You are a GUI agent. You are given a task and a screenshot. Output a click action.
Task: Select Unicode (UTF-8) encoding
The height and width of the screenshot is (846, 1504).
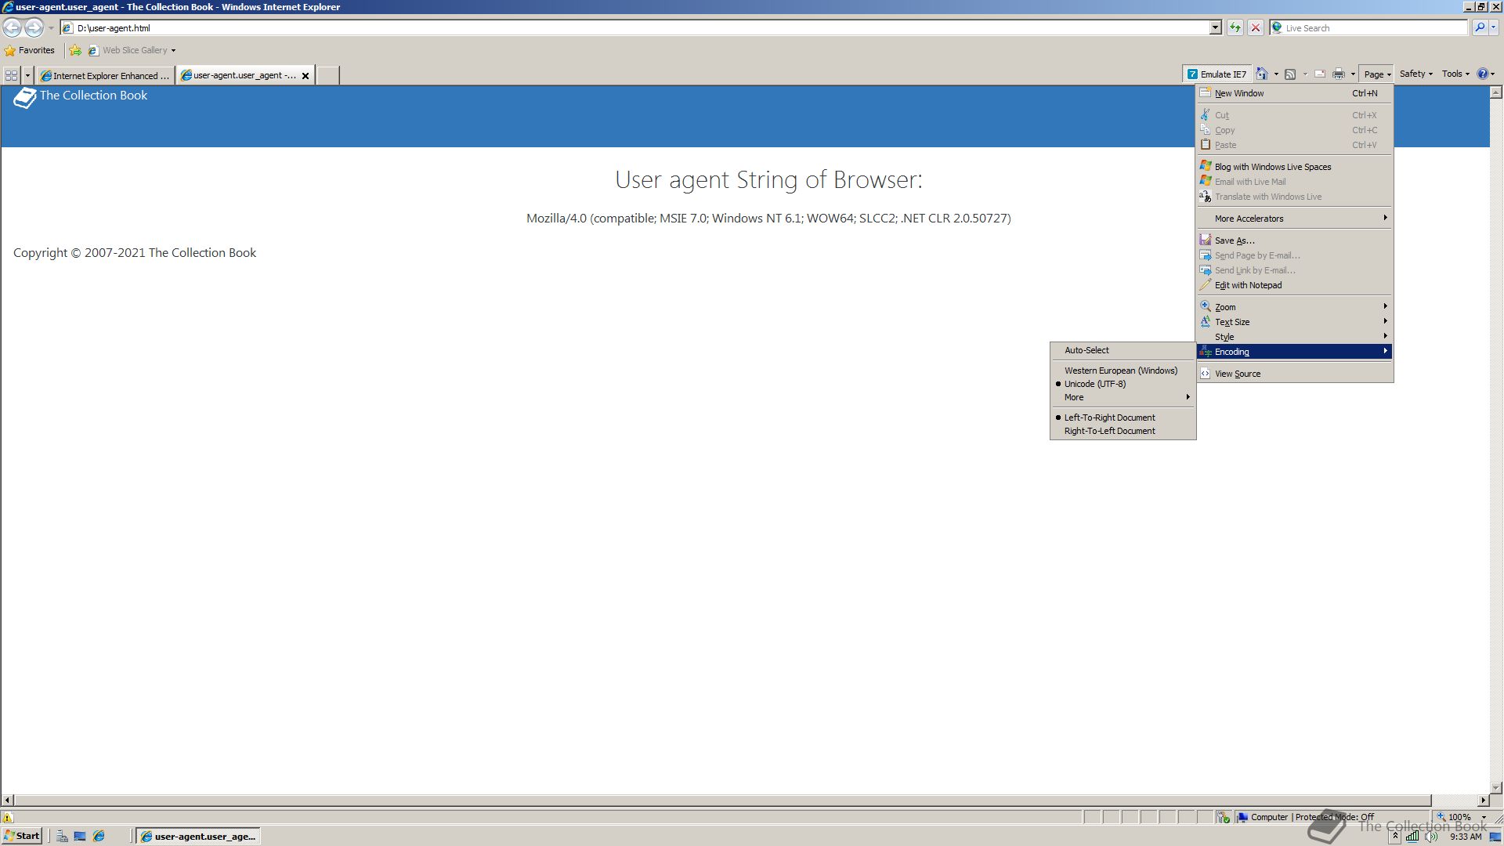(1123, 384)
